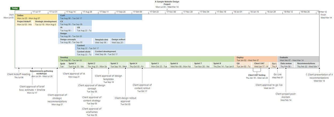This screenshot has height=117, width=334.
Task: Select the UX task bar
Action: point(83,29)
